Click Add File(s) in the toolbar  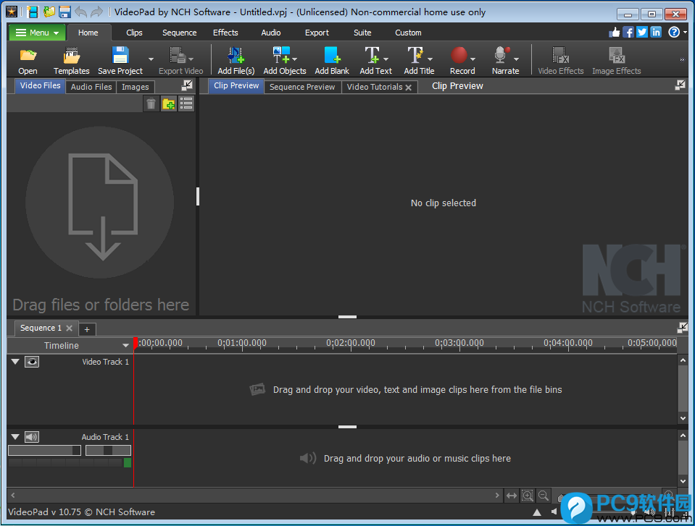click(236, 61)
